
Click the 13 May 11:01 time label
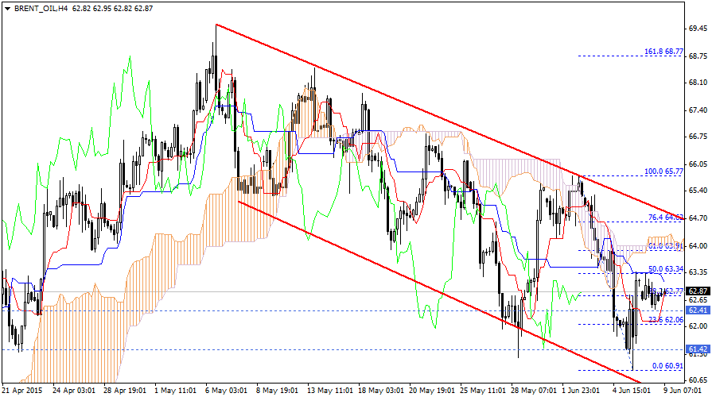(x=330, y=391)
